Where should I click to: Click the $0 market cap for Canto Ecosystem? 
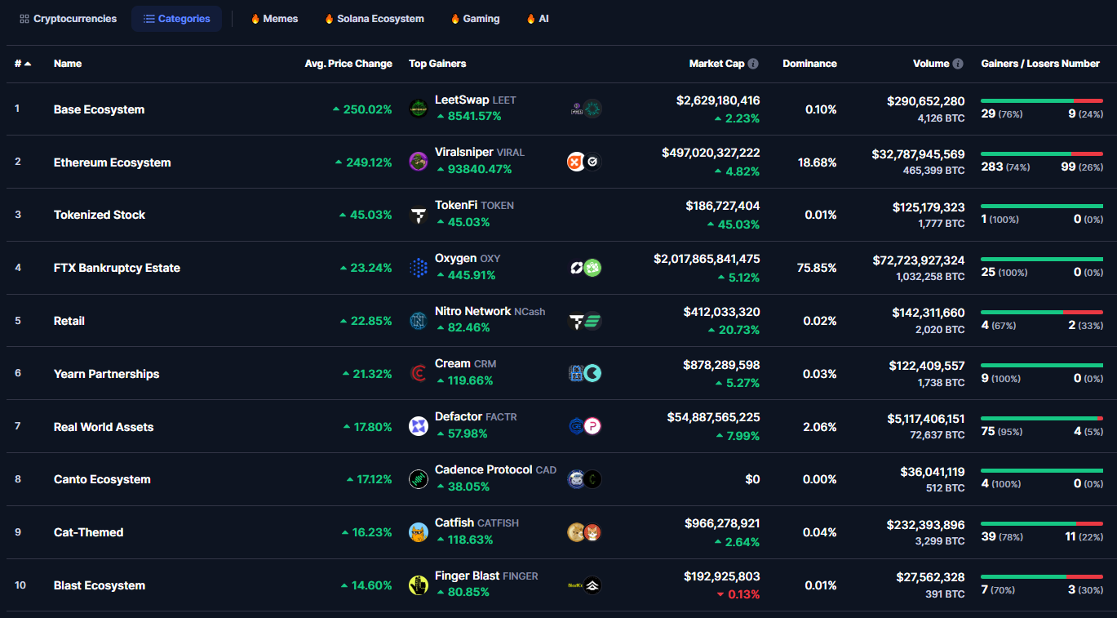click(752, 479)
